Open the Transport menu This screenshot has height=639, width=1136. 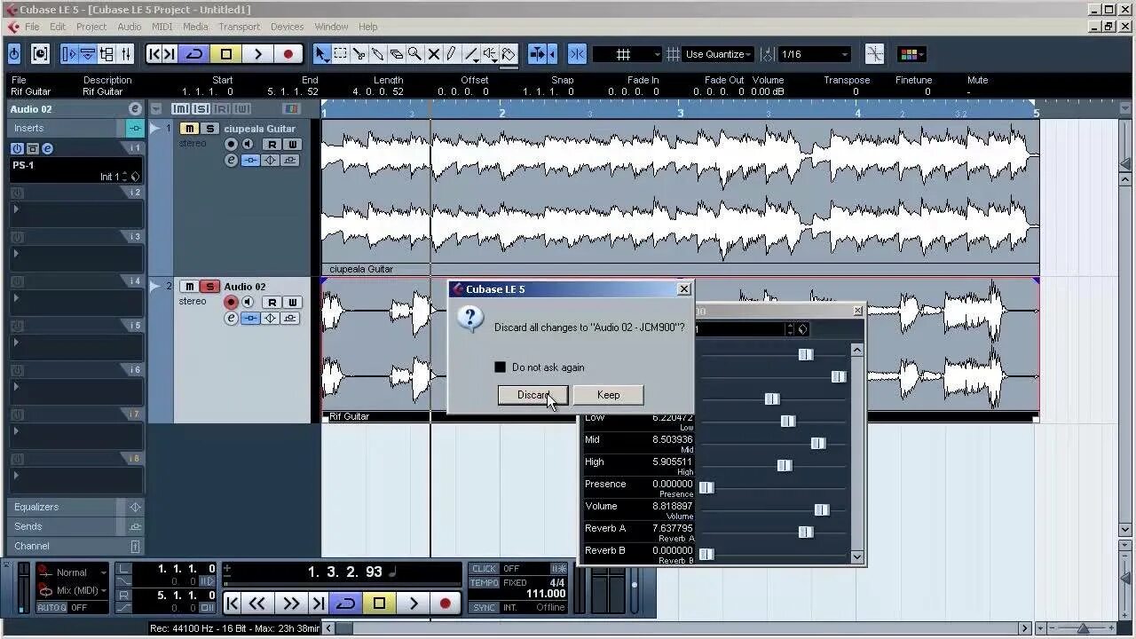pyautogui.click(x=240, y=27)
